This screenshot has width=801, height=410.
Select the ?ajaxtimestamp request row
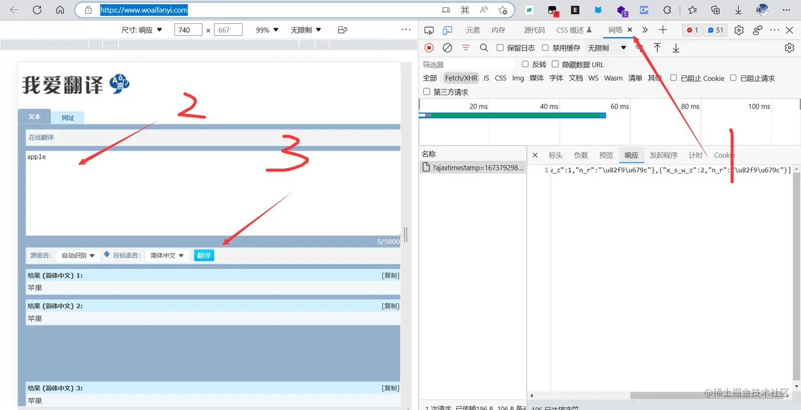pos(473,168)
